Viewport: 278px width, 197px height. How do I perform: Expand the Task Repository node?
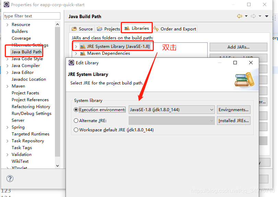click(x=7, y=141)
